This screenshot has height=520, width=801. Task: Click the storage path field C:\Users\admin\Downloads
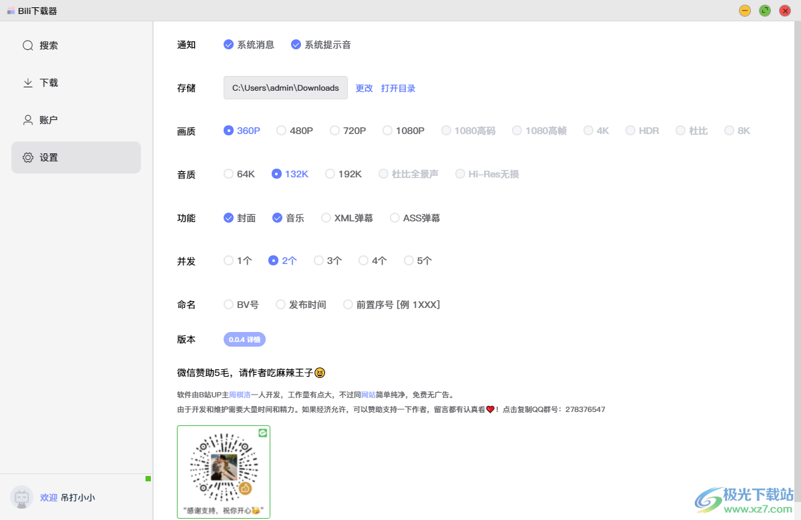(x=286, y=87)
